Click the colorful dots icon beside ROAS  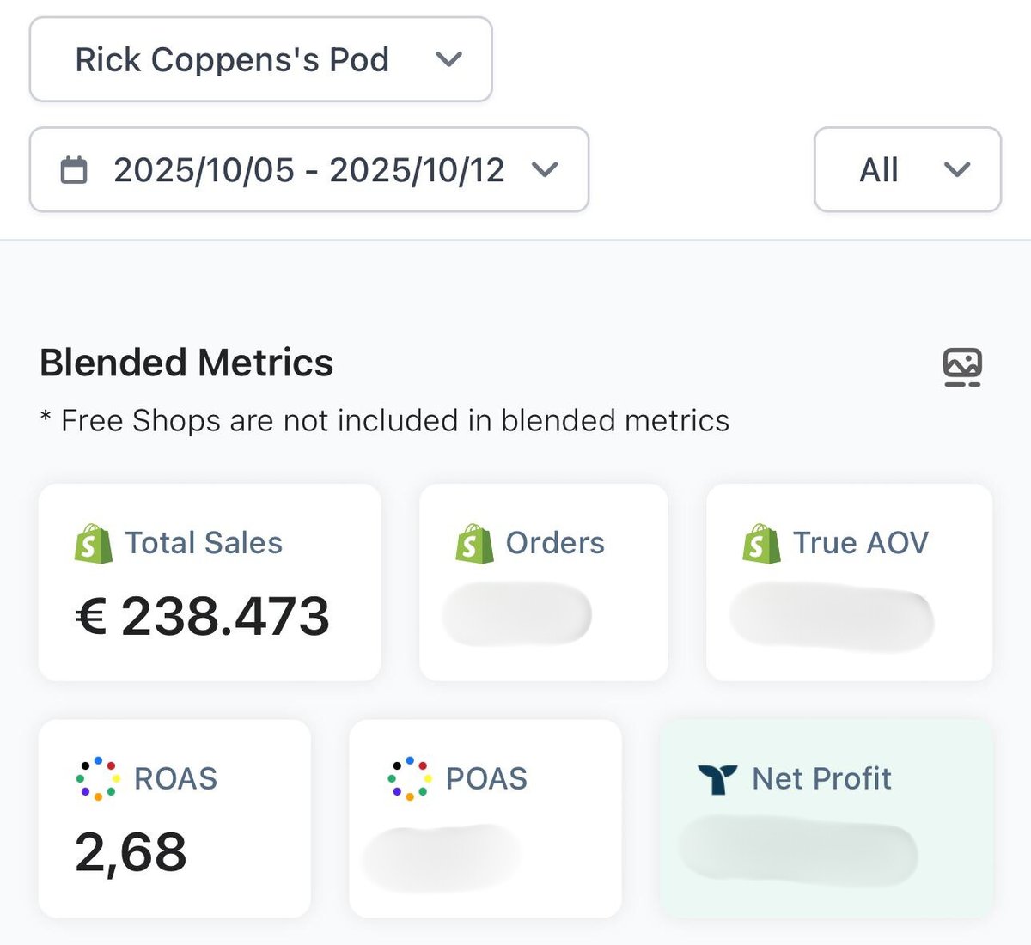[95, 778]
